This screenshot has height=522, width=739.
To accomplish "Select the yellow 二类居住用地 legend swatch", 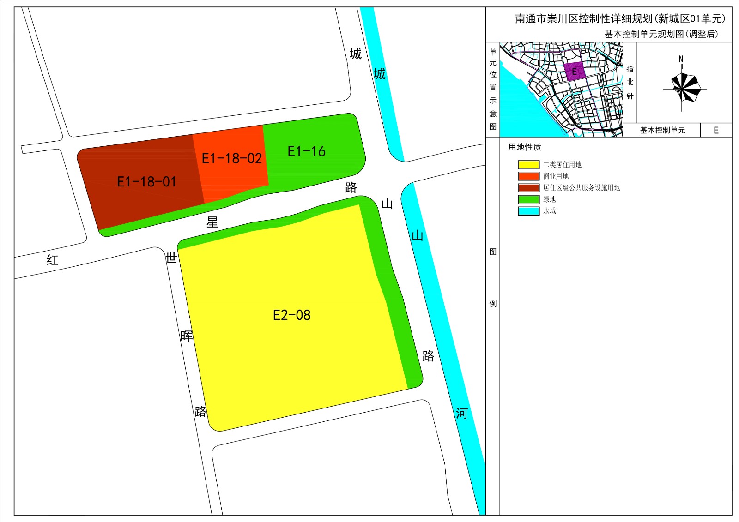I will [528, 165].
